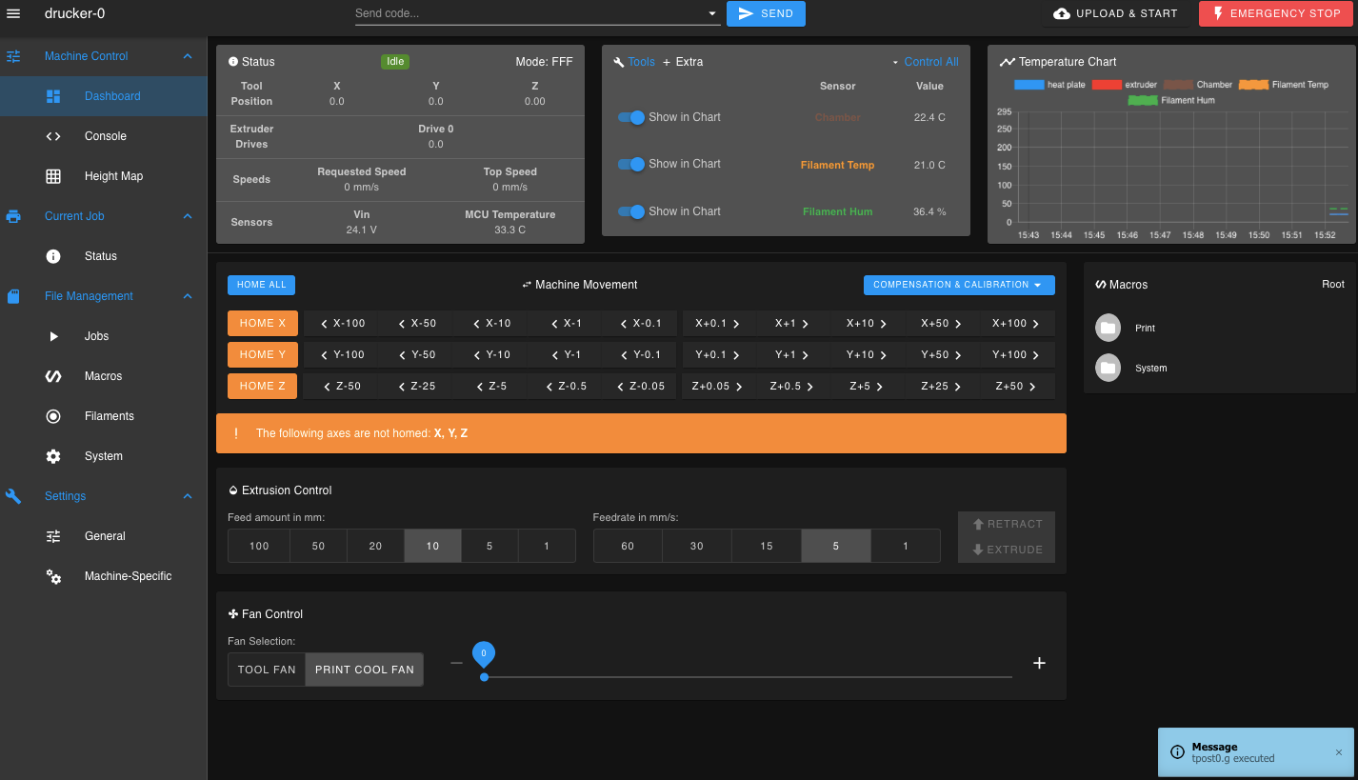Open the Dashboard page

pyautogui.click(x=104, y=96)
